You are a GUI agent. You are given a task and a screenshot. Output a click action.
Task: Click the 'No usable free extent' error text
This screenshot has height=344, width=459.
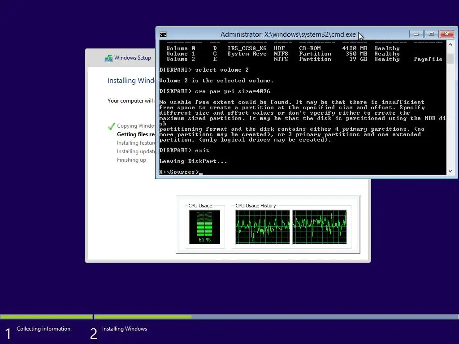click(303, 121)
